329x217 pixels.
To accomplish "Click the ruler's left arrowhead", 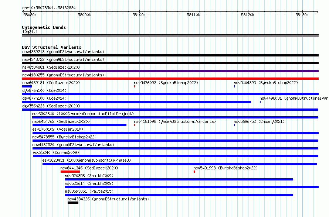I will click(x=23, y=11).
